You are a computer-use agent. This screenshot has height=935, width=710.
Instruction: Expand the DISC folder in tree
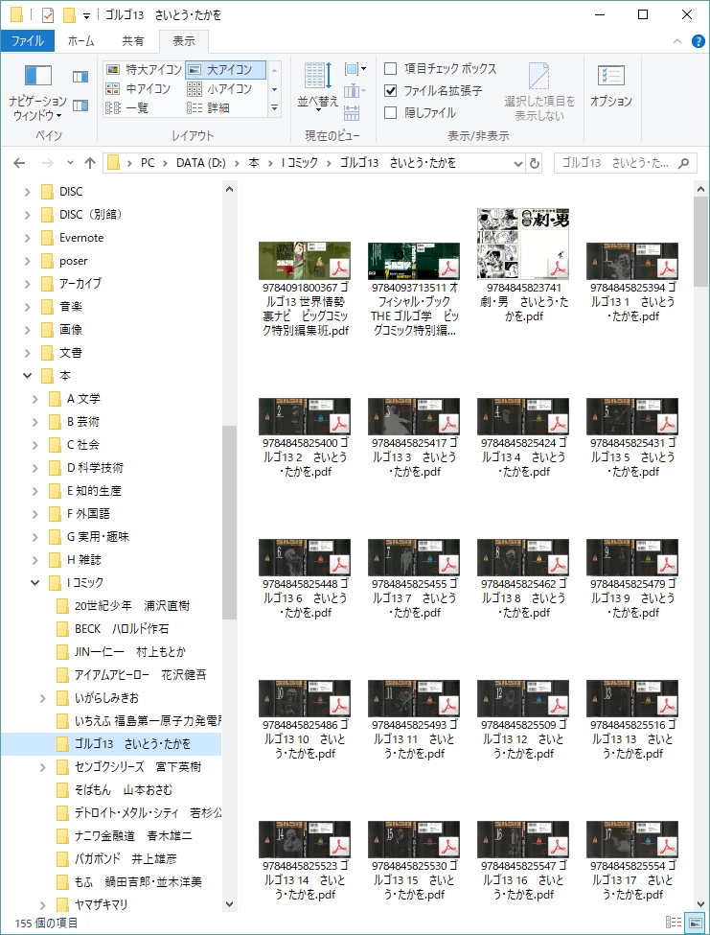click(x=28, y=192)
